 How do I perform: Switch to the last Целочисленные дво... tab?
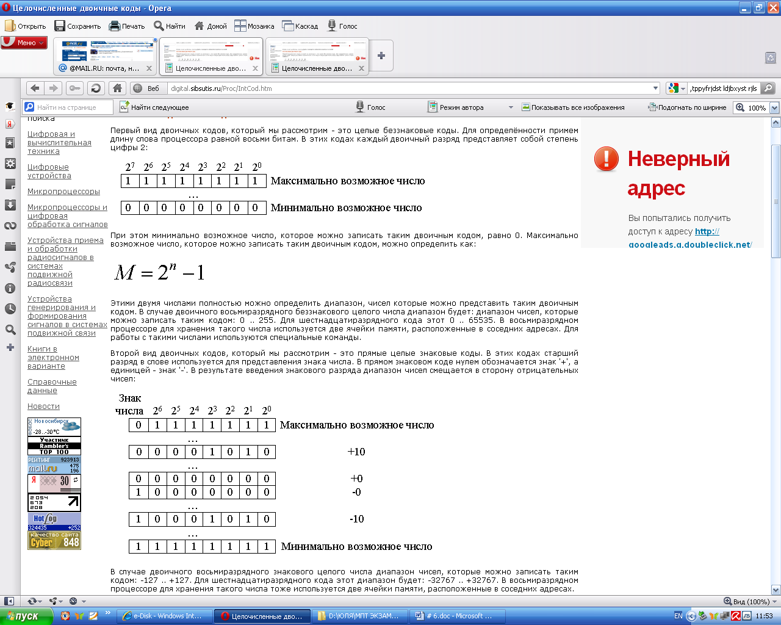317,57
